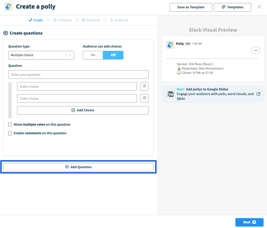Screen dimensions: 267x228
Task: Click the Google Slides promo illustration icon
Action: 170,94
